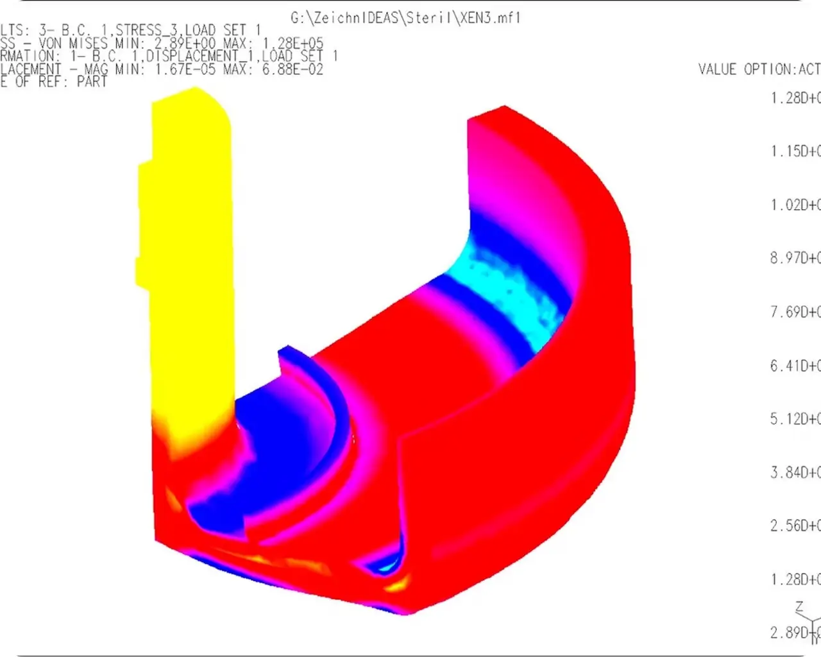Click the VALUE OPTION:ACT label
Viewport: 821px width, 657px height.
(759, 69)
